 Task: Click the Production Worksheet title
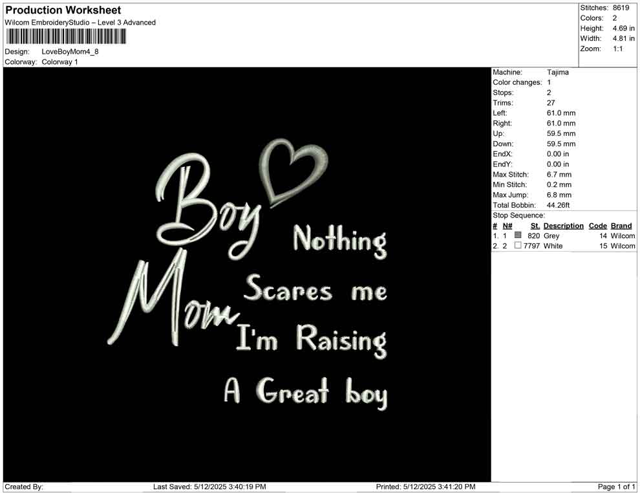[63, 10]
